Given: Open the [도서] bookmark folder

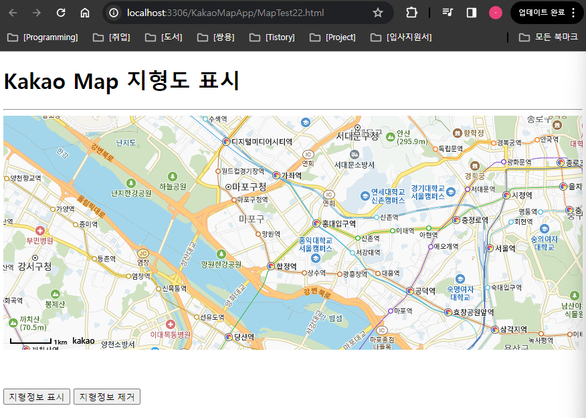Looking at the screenshot, I should click(164, 37).
